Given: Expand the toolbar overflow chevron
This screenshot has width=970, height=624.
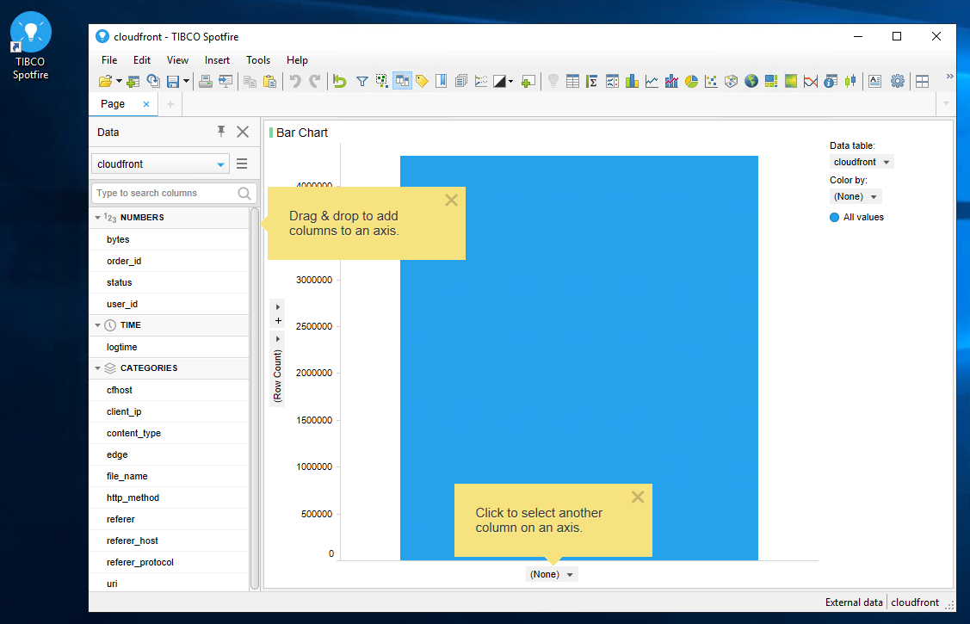Looking at the screenshot, I should (949, 76).
